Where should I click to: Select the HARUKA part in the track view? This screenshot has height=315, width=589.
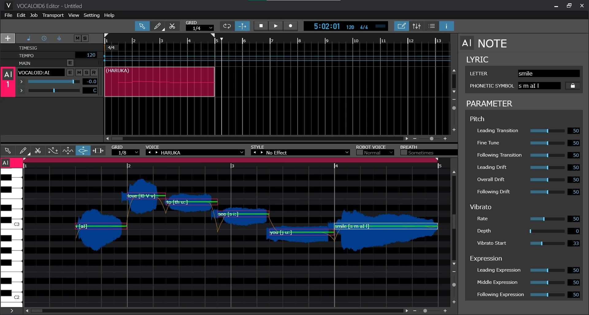point(160,82)
